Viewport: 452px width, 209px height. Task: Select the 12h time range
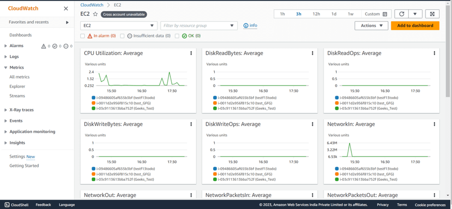pos(316,14)
